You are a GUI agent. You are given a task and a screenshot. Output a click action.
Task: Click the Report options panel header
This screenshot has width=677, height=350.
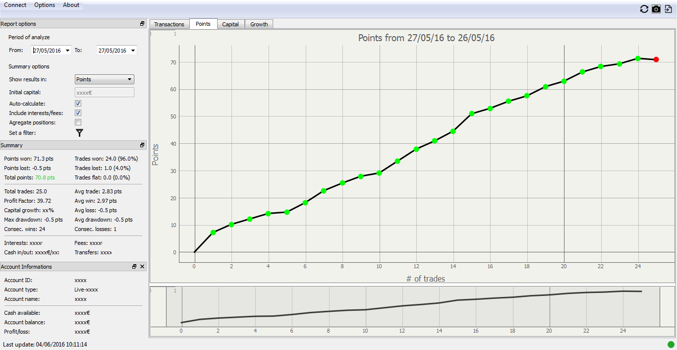(73, 24)
